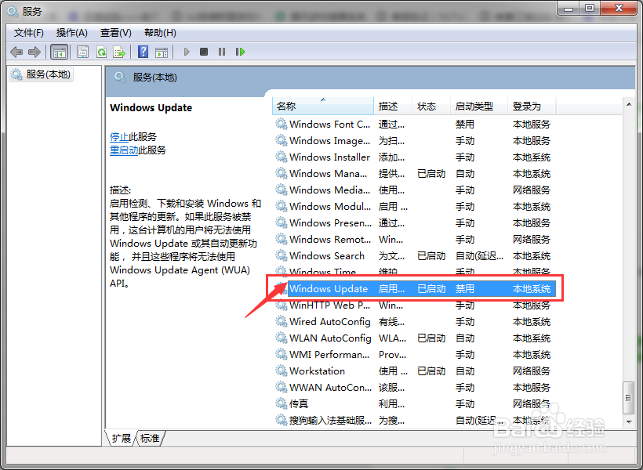Screen dimensions: 643x470
Task: Select the 传真 service row
Action: (414, 404)
